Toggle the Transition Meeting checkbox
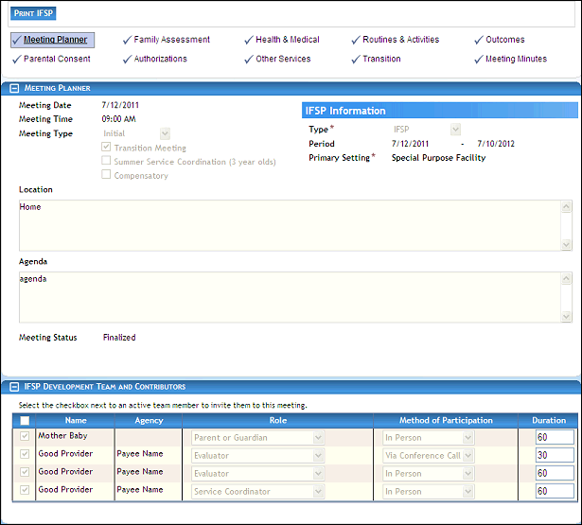Viewport: 582px width, 525px height. 107,149
